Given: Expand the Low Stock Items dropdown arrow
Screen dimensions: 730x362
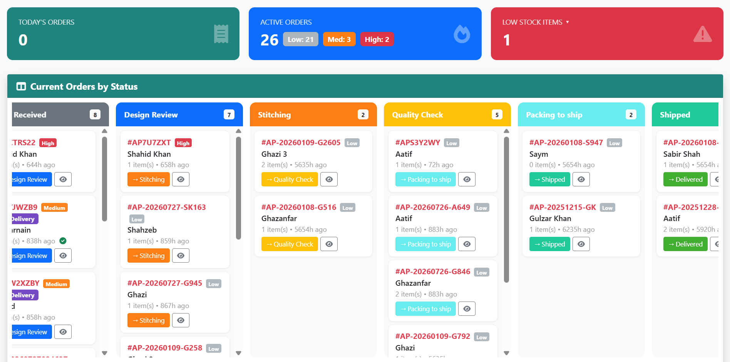Looking at the screenshot, I should click(567, 22).
